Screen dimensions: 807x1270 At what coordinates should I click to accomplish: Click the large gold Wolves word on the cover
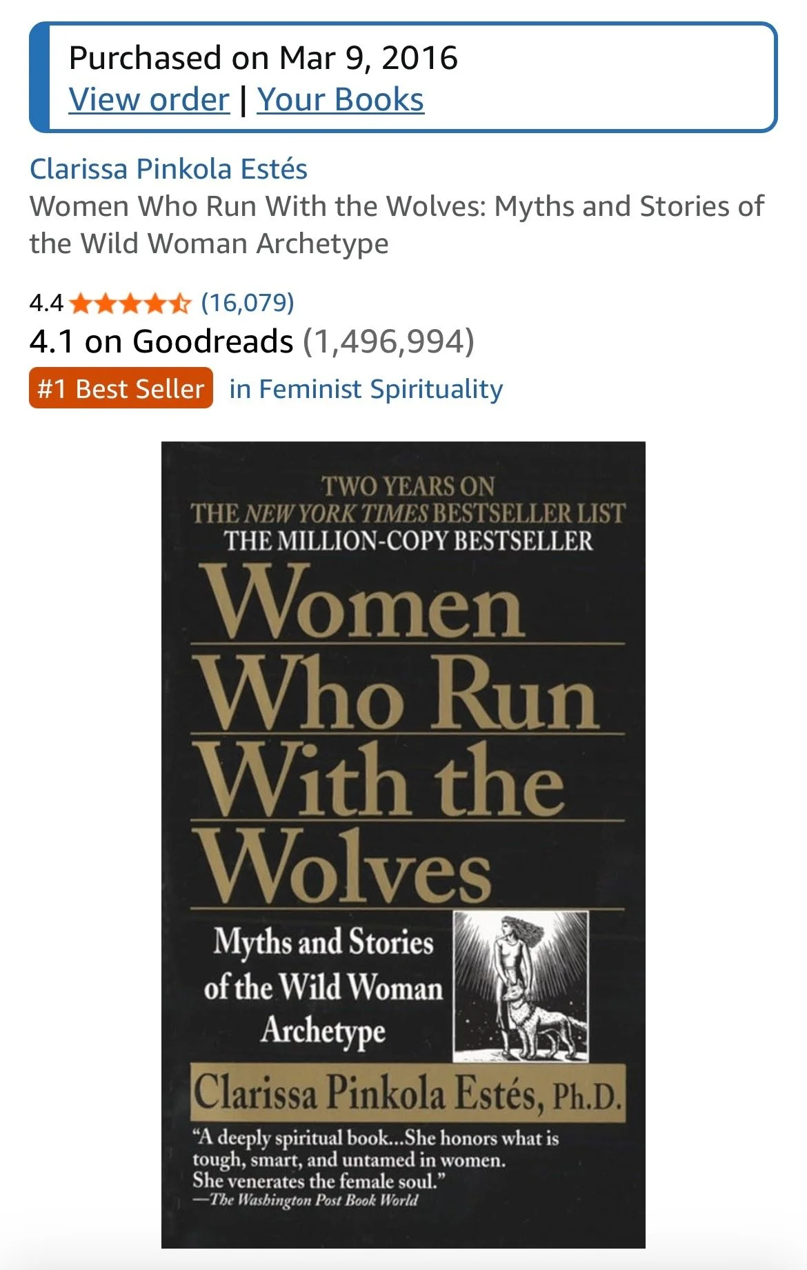(341, 865)
